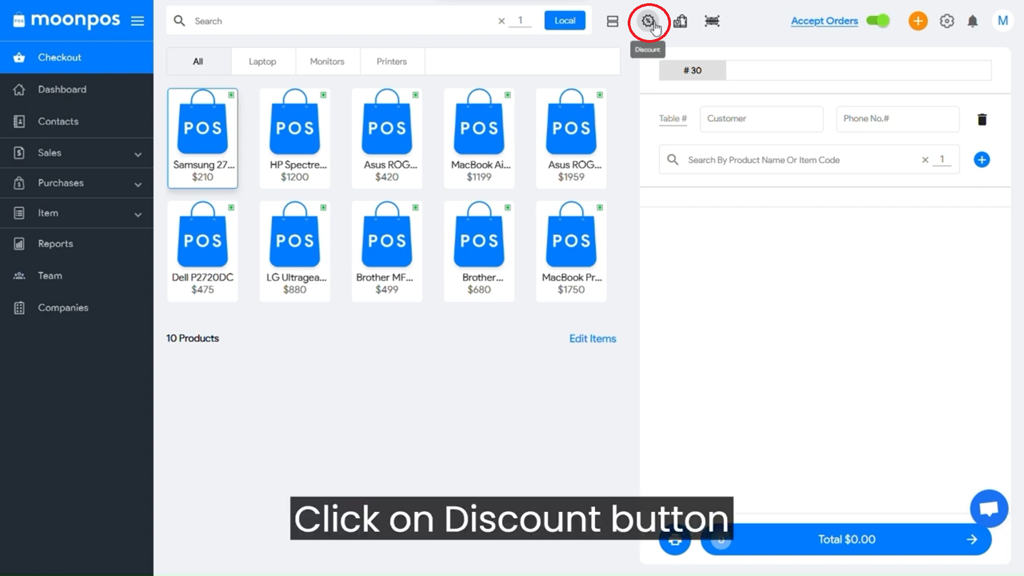Screen dimensions: 1024x576
Task: Go to Dashboard in the sidebar
Action: (x=77, y=89)
